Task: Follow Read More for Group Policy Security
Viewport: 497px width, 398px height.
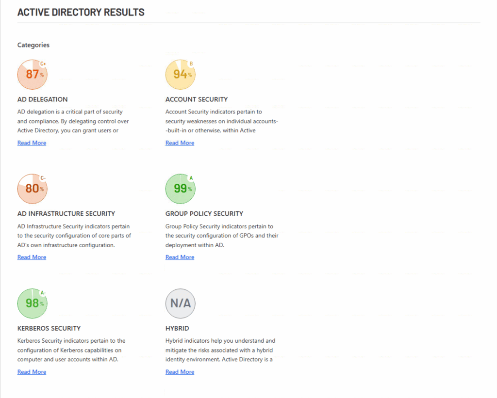Action: tap(180, 257)
